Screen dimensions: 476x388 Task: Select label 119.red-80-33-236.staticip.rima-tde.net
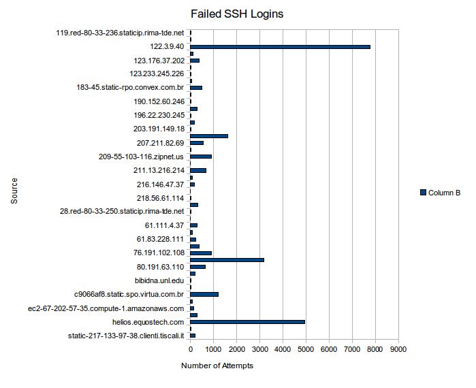point(120,33)
